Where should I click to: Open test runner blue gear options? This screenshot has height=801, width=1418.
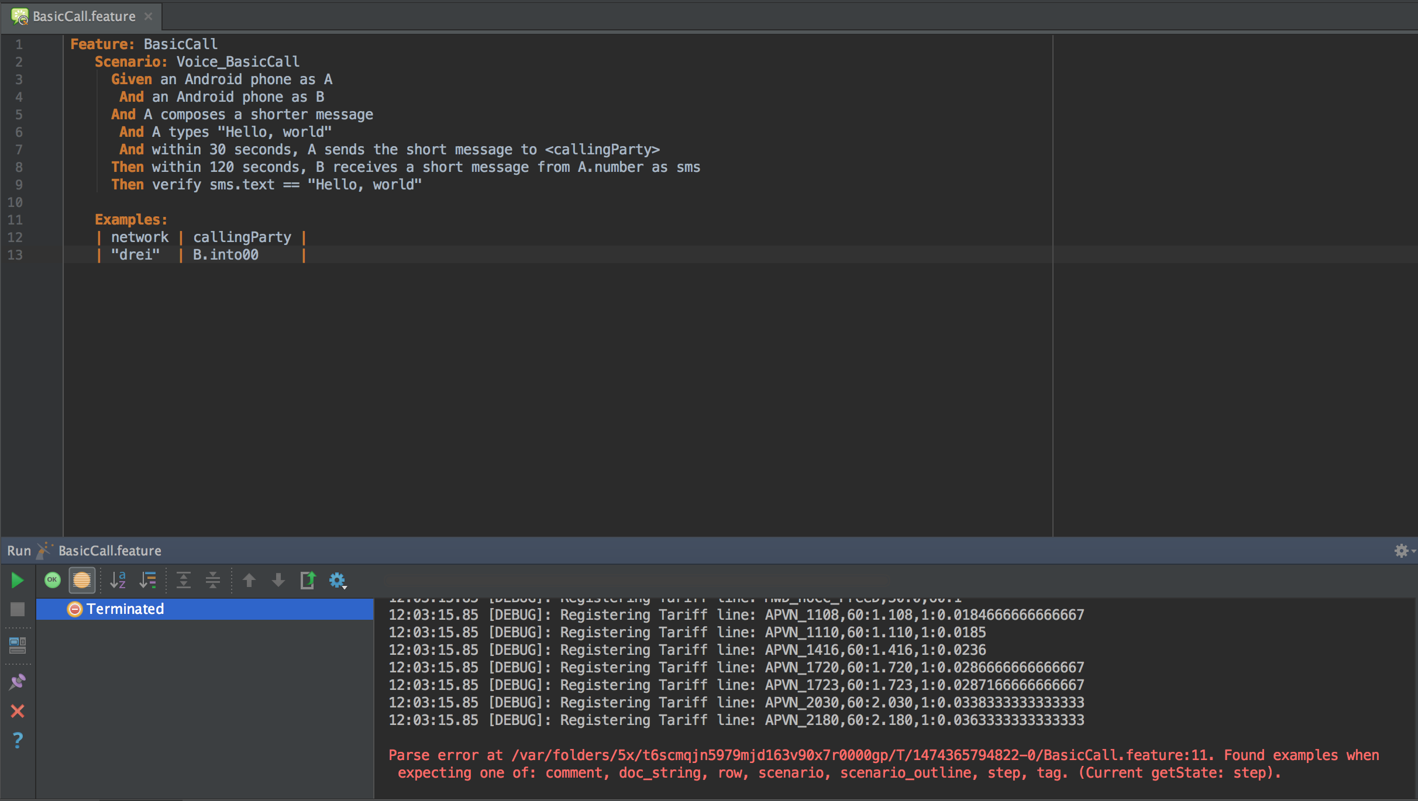[x=338, y=580]
